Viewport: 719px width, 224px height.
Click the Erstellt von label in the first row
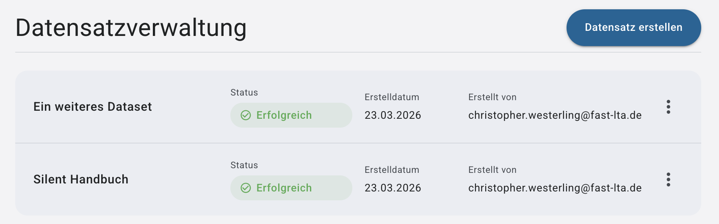coord(492,97)
